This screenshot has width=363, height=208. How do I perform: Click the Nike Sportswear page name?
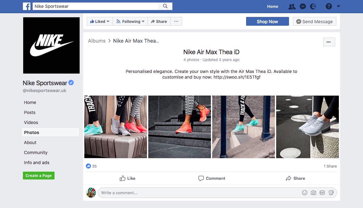coord(45,83)
